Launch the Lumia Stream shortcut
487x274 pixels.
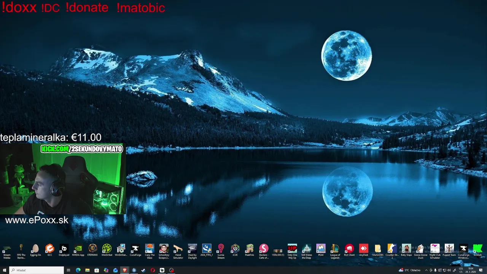[x=221, y=252]
